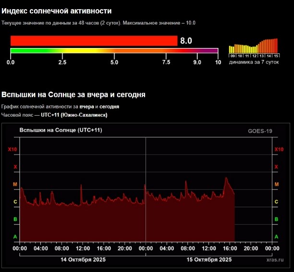Click the 'динамика за 7 суток' caption

click(x=253, y=62)
